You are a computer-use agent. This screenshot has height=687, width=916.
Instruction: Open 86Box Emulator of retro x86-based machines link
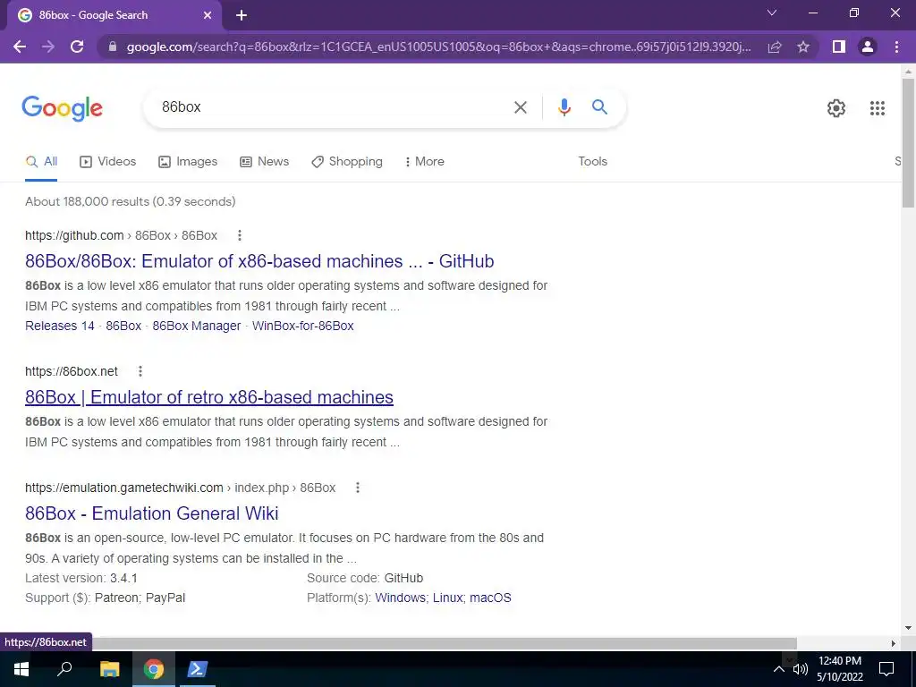tap(209, 397)
